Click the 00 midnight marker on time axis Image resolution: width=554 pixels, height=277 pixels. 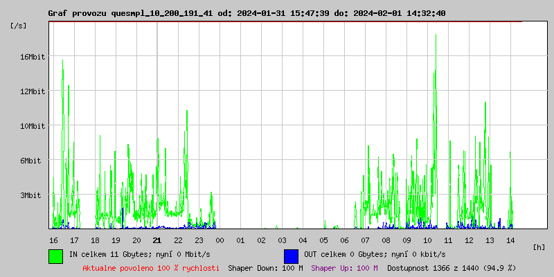click(220, 240)
